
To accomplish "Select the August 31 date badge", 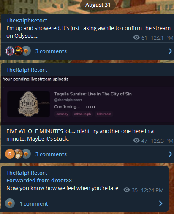I will point(98,5).
